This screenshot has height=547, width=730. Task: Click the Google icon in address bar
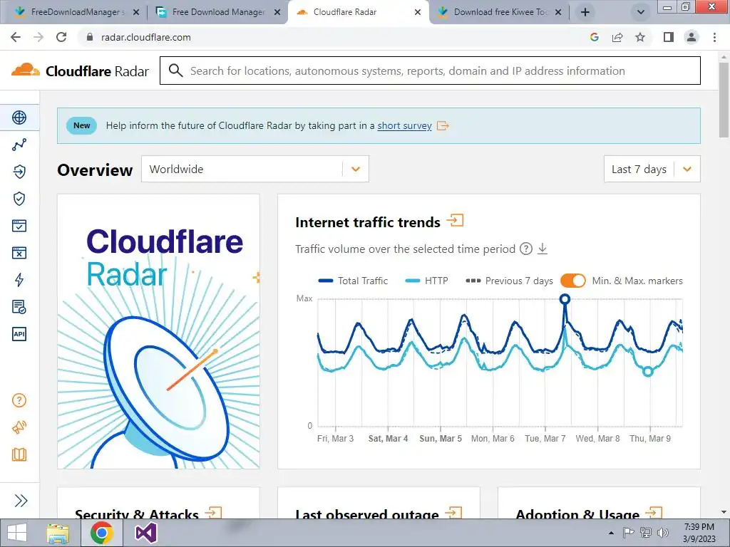click(594, 37)
